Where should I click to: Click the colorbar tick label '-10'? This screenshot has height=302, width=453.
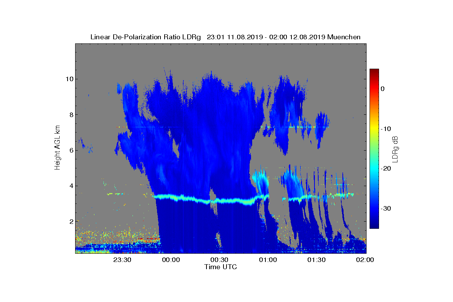pos(385,129)
